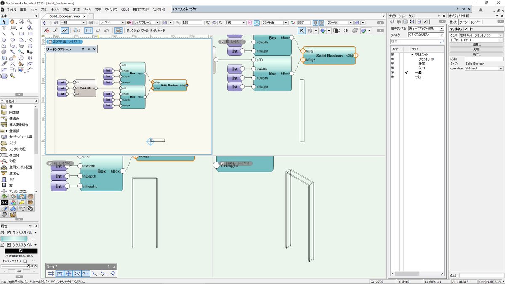Click the lasso selection mode icon
505x284 pixels.
[x=98, y=30]
